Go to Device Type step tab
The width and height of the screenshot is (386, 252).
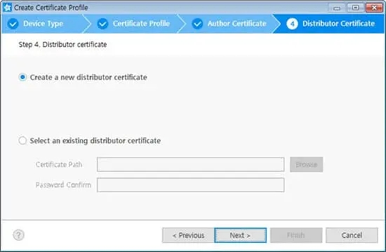43,24
